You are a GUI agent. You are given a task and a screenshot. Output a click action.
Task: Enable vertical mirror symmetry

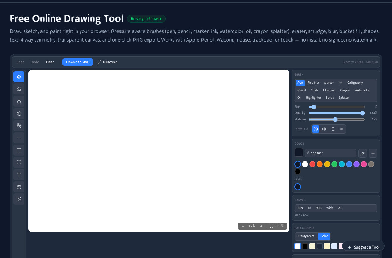[324, 129]
